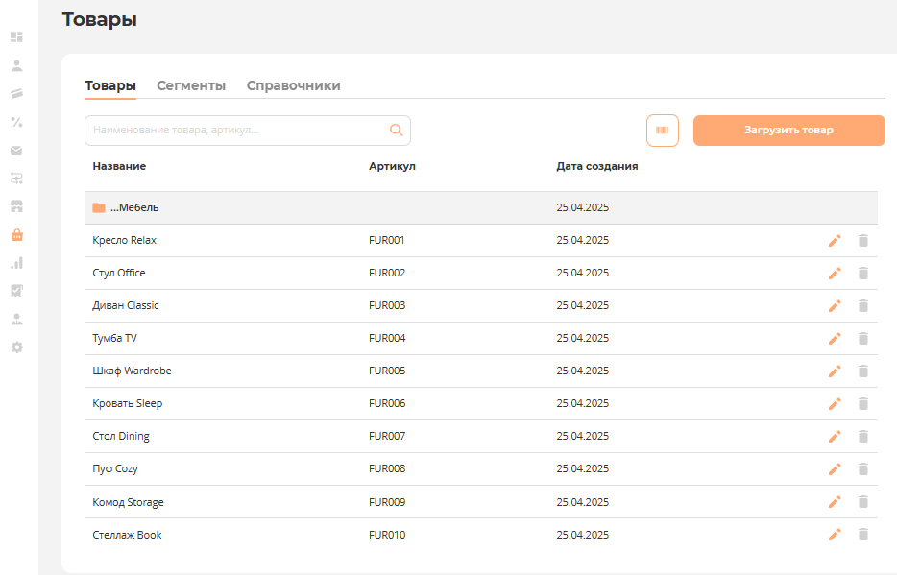Screen dimensions: 897x575
Task: Click the orange Мебель folder icon
Action: coord(99,208)
